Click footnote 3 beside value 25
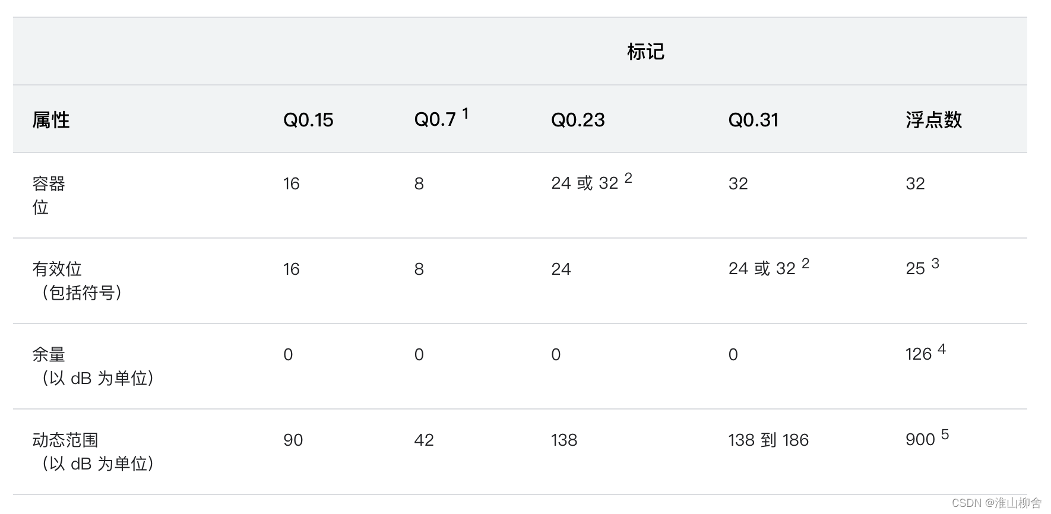 click(x=935, y=263)
